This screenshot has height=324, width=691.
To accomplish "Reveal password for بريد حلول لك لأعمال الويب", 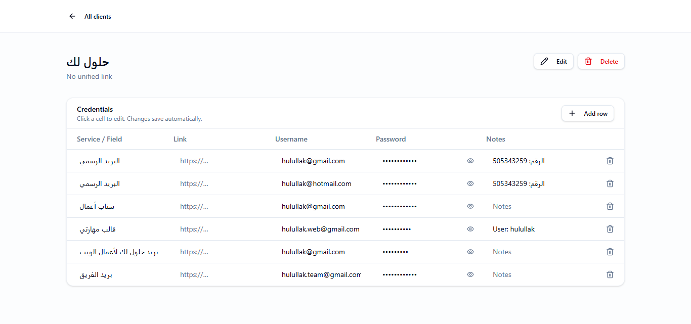I will [470, 252].
